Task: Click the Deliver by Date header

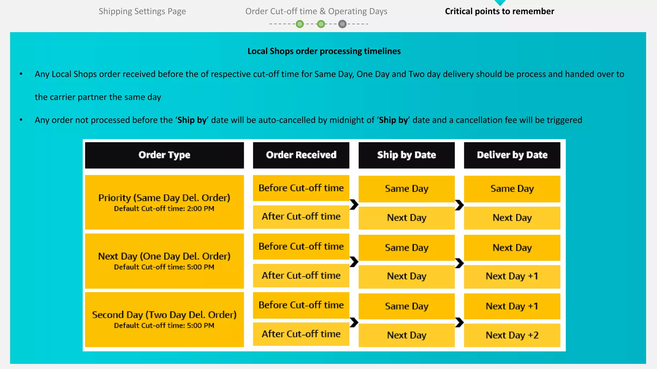Action: click(512, 155)
